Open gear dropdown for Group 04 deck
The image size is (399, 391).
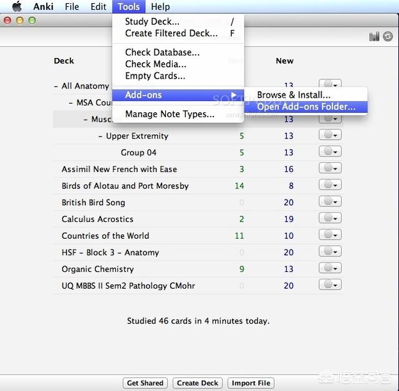tap(330, 152)
